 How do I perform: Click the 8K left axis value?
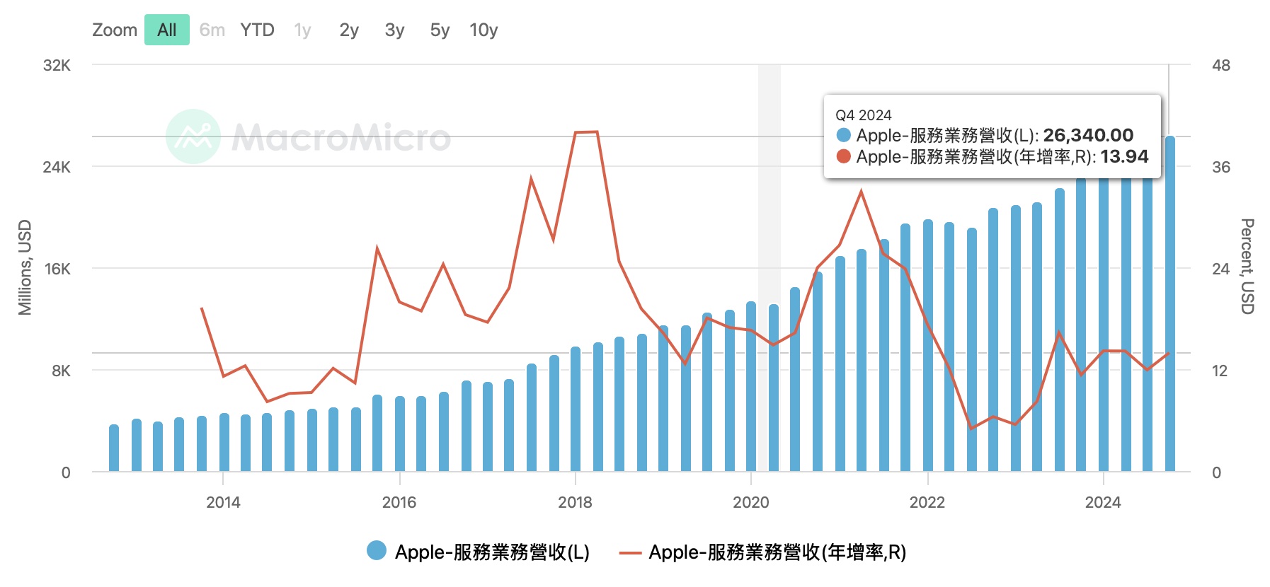(x=61, y=371)
